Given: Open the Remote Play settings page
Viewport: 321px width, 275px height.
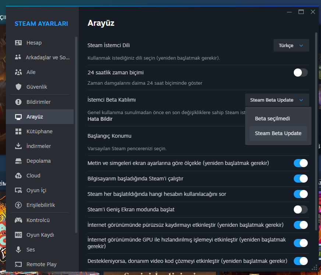Looking at the screenshot, I should (40, 264).
